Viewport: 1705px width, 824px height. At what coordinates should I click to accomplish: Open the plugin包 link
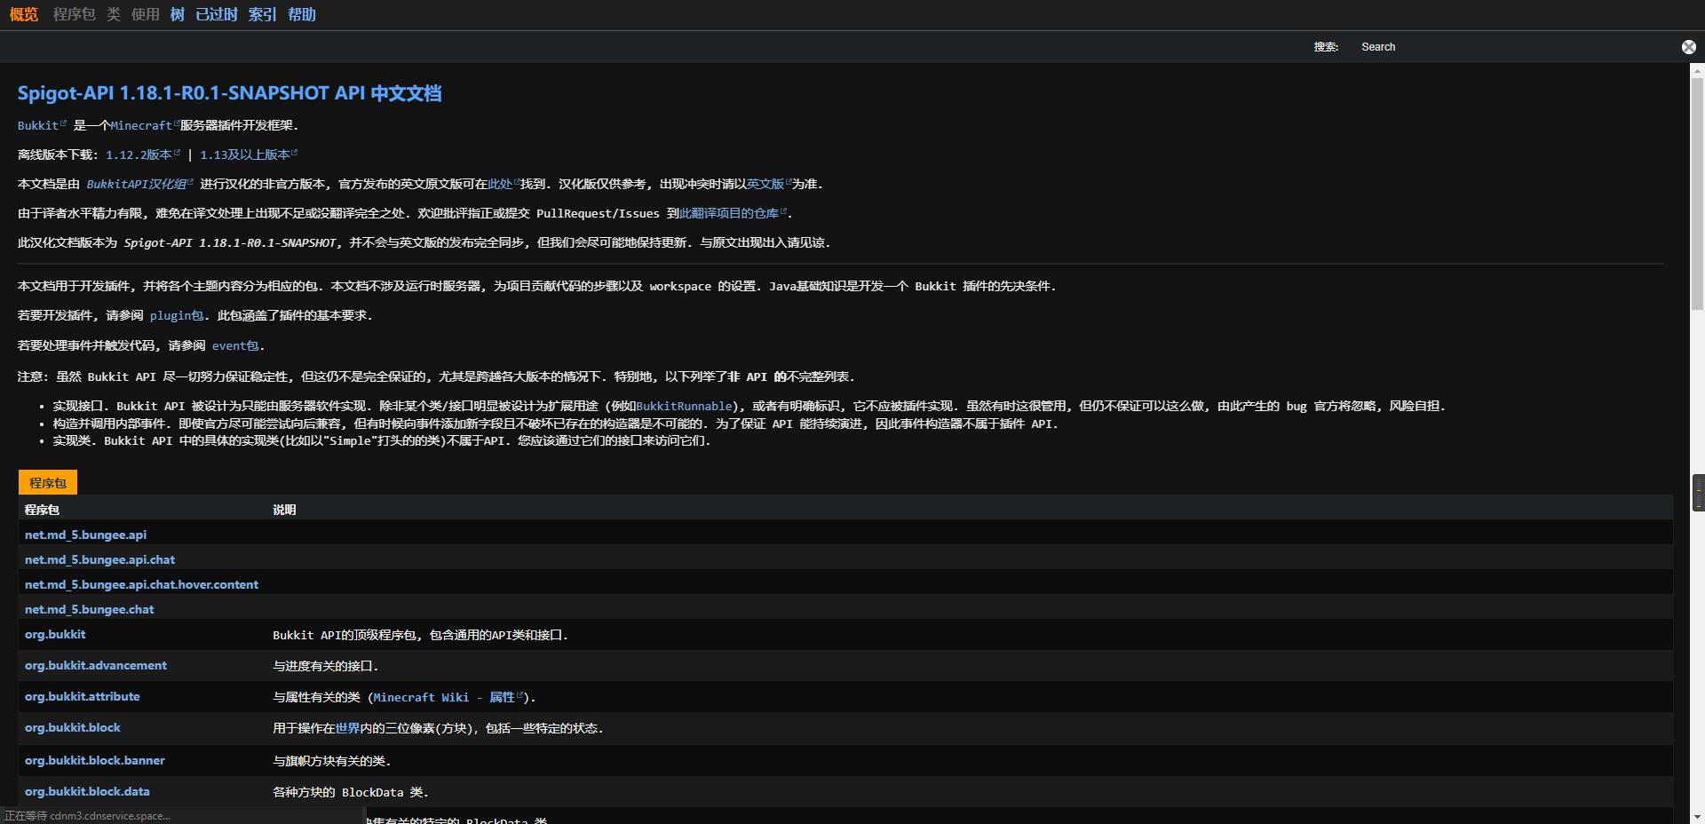(176, 315)
